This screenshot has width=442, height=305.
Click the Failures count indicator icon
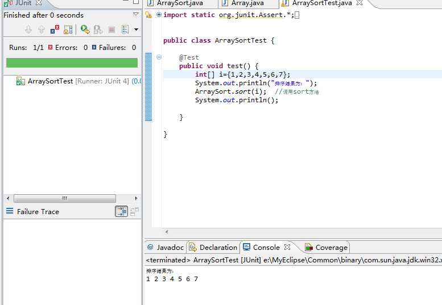tap(94, 47)
